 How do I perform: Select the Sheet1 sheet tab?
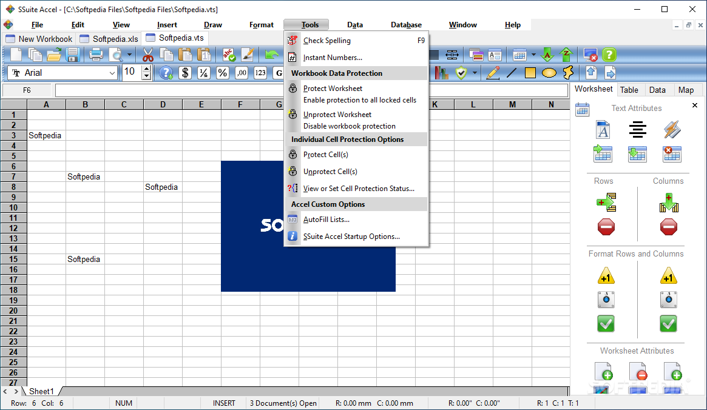click(41, 391)
